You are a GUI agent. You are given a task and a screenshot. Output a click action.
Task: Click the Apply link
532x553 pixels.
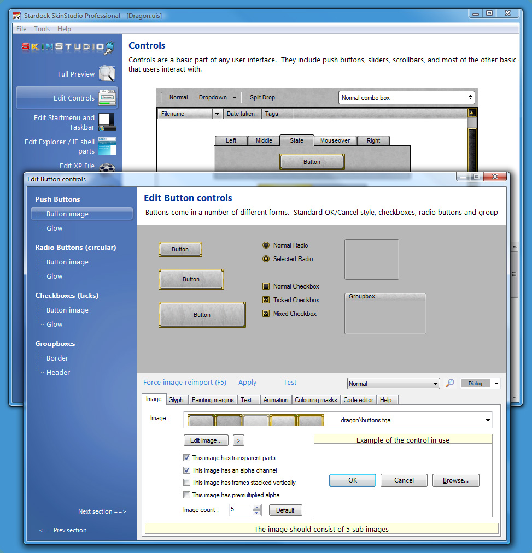(247, 383)
